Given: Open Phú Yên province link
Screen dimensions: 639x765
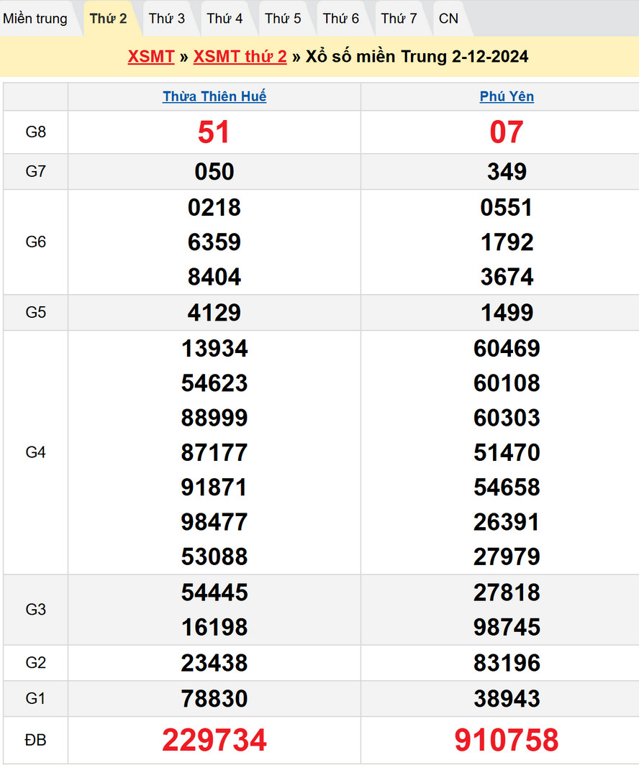Looking at the screenshot, I should tap(507, 96).
